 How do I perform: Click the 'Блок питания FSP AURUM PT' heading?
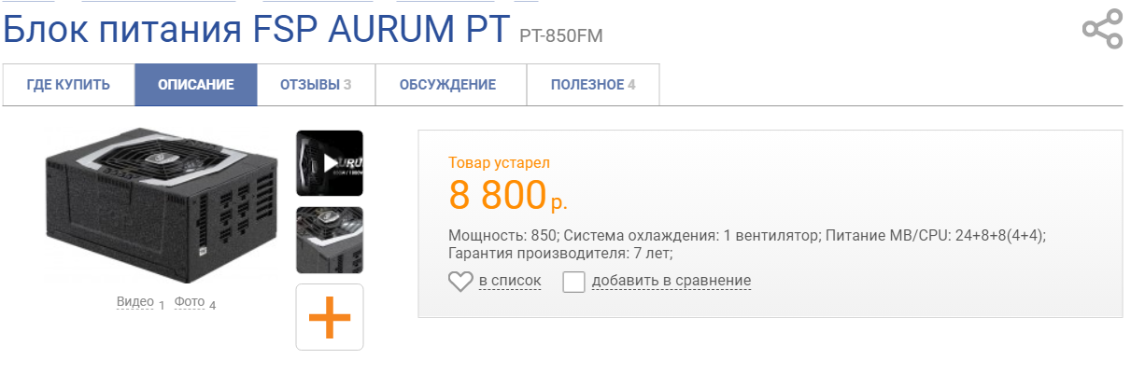pos(257,30)
